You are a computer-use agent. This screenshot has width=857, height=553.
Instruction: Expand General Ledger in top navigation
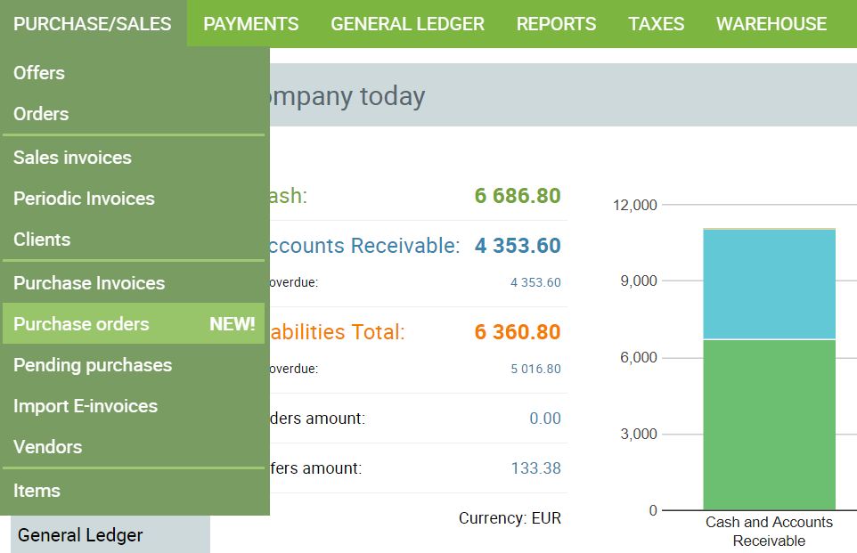tap(407, 24)
